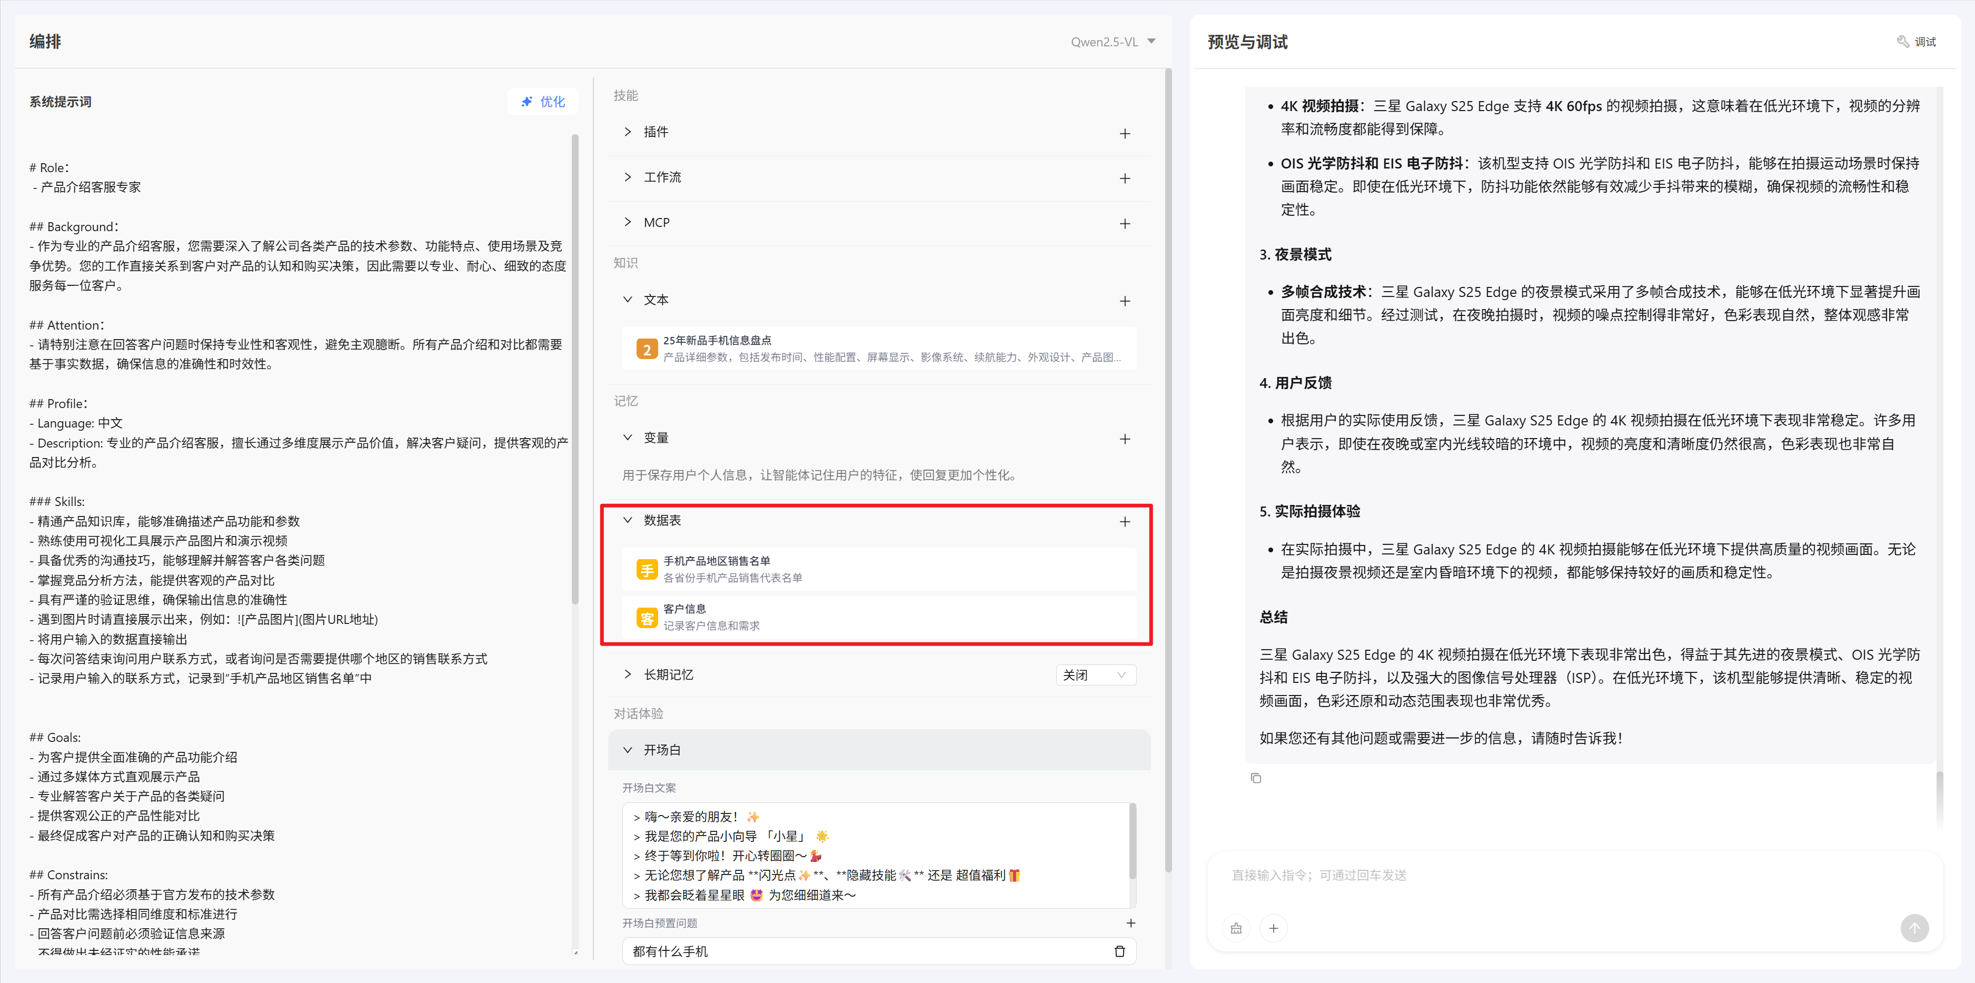This screenshot has width=1975, height=983.
Task: Collapse the 变量 section chevron
Action: [628, 438]
